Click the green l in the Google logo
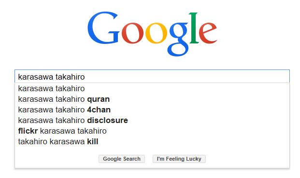Image resolution: width=300 pixels, height=178 pixels. point(194,28)
